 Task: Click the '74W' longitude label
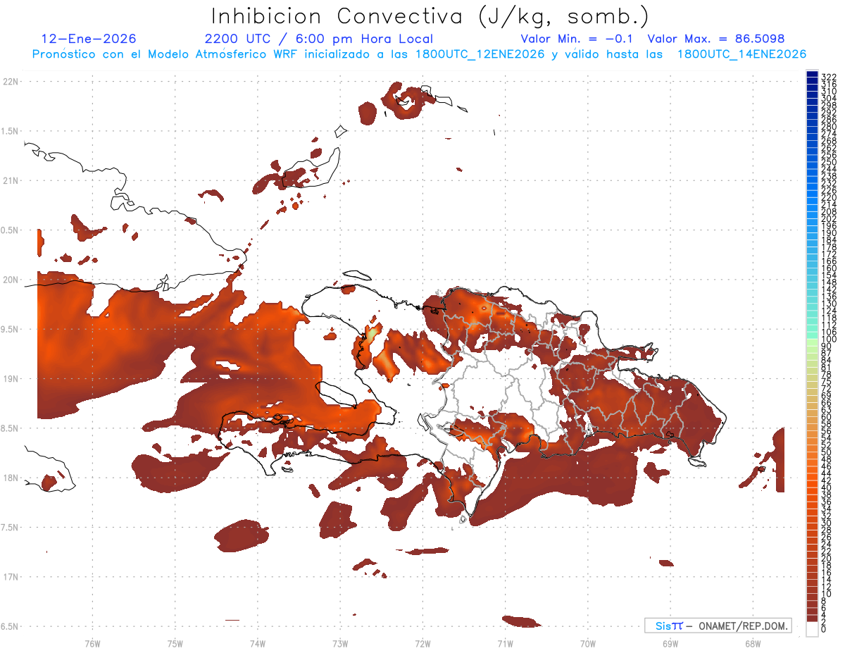coord(258,643)
